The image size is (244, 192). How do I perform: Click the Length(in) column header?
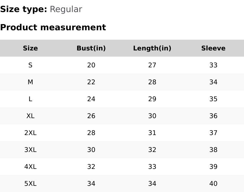point(152,48)
